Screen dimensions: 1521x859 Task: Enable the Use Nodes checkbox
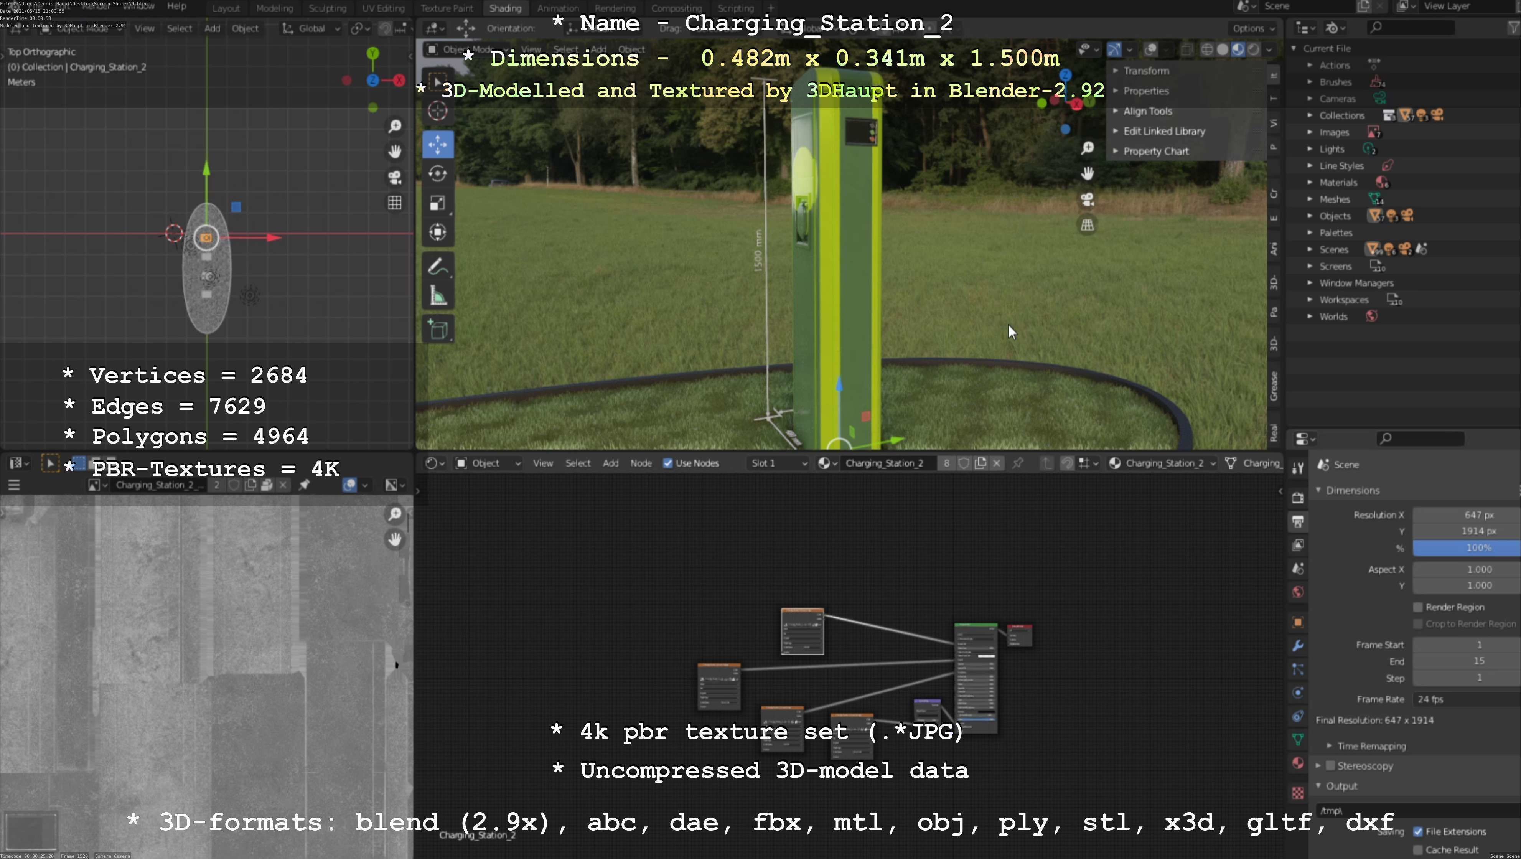pyautogui.click(x=668, y=463)
